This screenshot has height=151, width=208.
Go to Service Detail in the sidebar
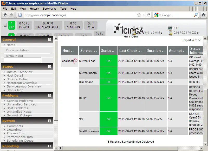click(x=17, y=79)
